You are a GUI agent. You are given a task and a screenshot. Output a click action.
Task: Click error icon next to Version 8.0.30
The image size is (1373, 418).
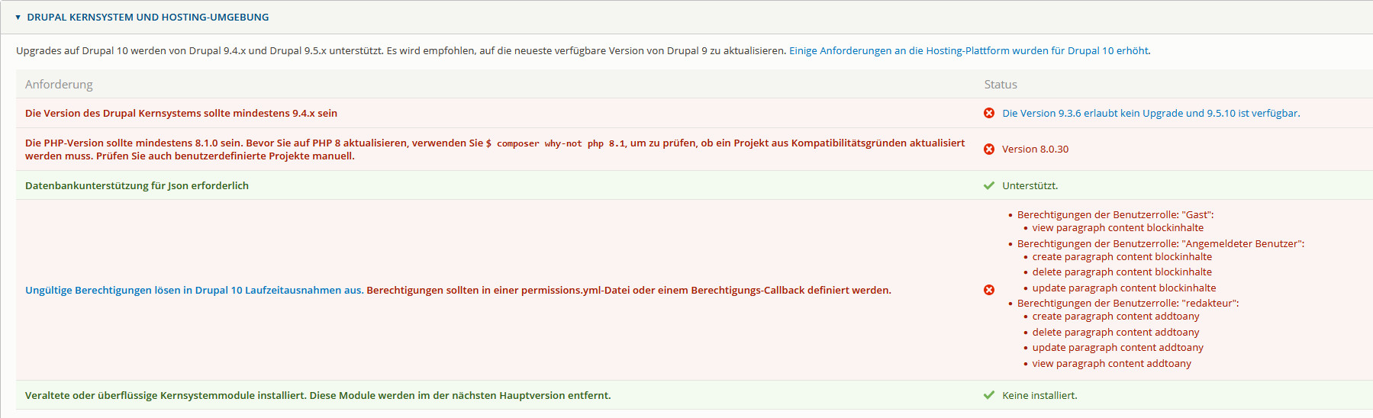point(989,150)
